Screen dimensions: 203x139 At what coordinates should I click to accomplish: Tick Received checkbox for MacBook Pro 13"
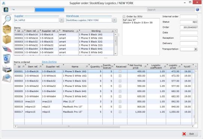pos(120,107)
